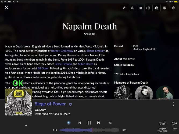Open the track three-dot menu

[x=173, y=104]
